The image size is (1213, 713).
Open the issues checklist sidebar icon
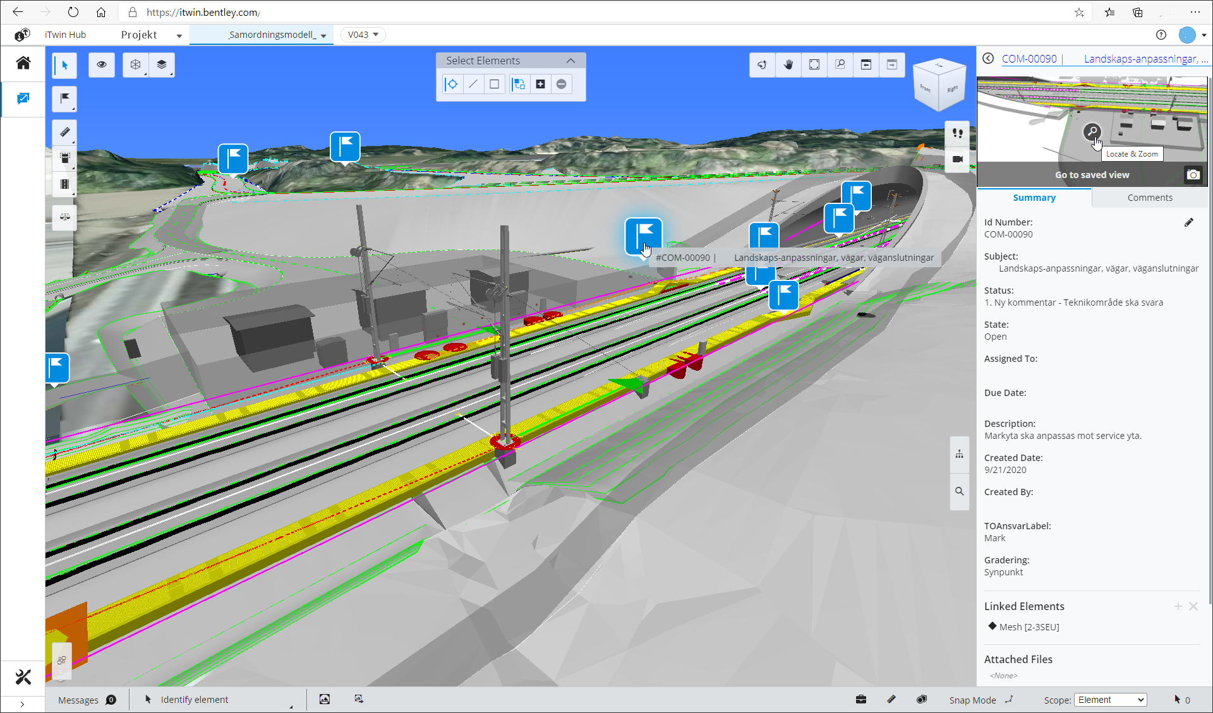click(x=23, y=99)
